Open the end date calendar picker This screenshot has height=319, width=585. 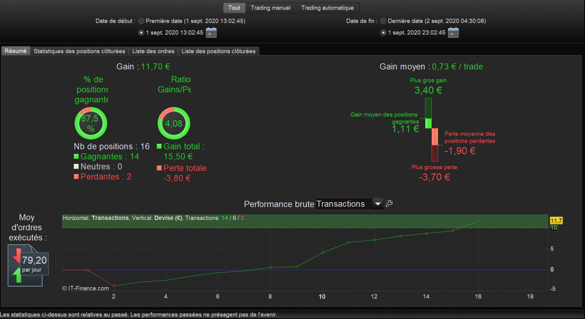pos(453,32)
